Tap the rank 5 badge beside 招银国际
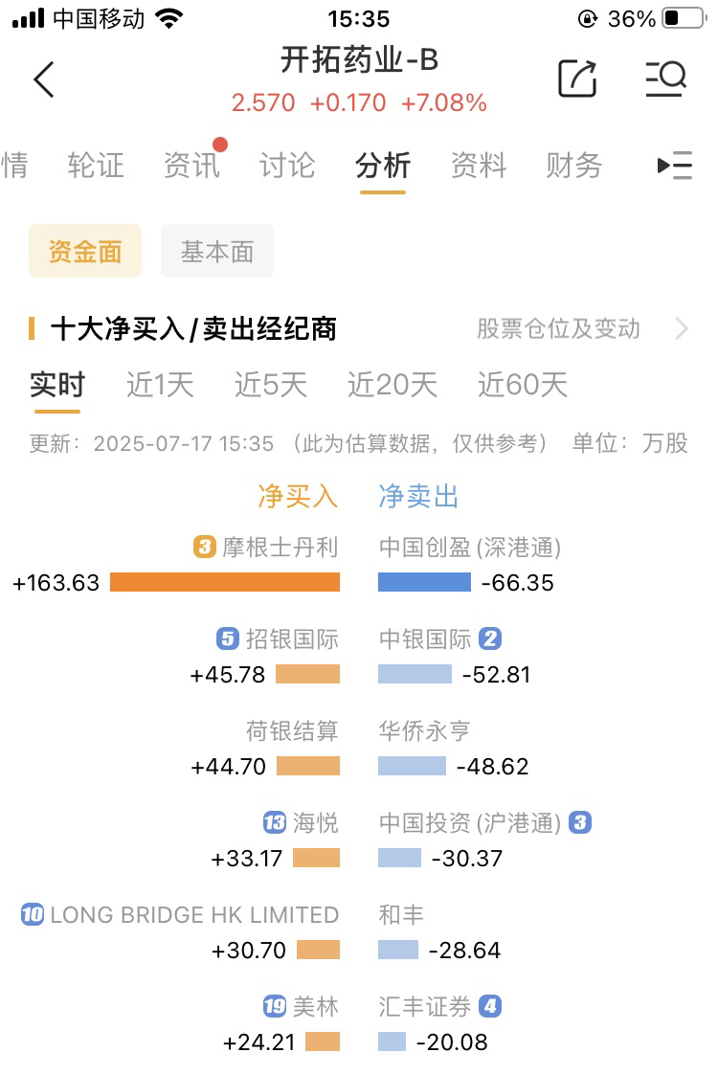This screenshot has width=718, height=1075. [228, 638]
